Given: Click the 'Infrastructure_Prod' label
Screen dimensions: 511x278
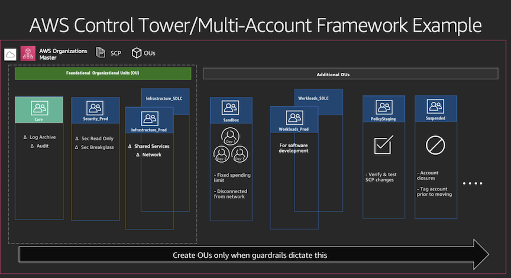Looking at the screenshot, I should coord(149,130).
